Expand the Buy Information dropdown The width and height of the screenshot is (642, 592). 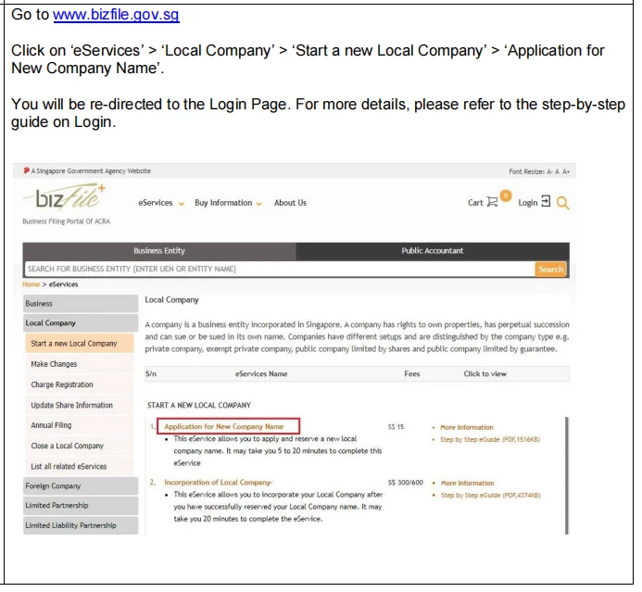tap(228, 203)
